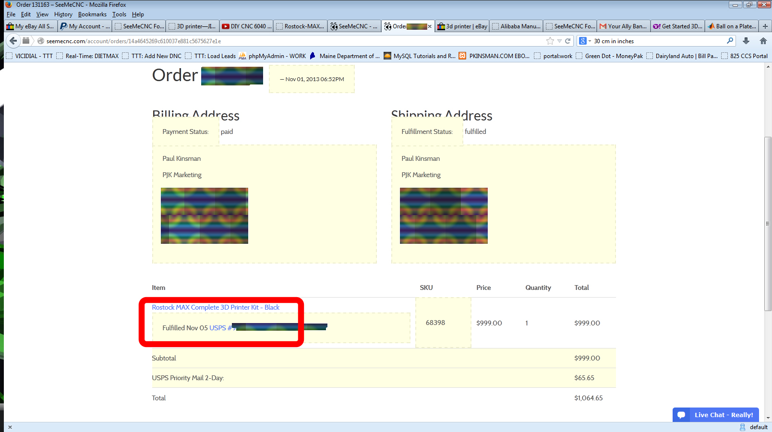772x432 pixels.
Task: Click the search magnifier icon
Action: coord(730,41)
